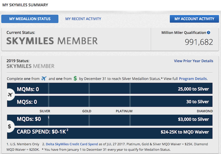Click the green dollar sign icon

(x=75, y=78)
